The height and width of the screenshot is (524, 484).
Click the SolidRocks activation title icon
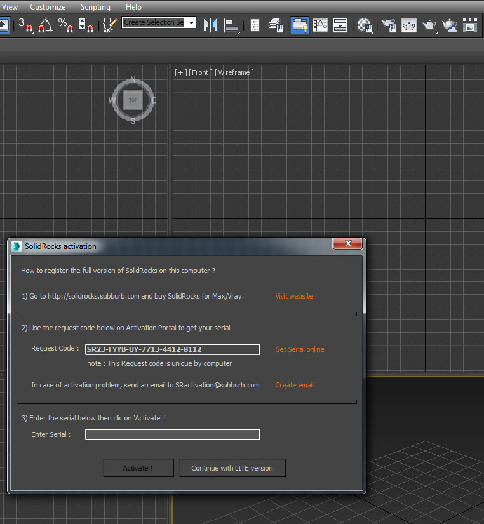pos(17,246)
